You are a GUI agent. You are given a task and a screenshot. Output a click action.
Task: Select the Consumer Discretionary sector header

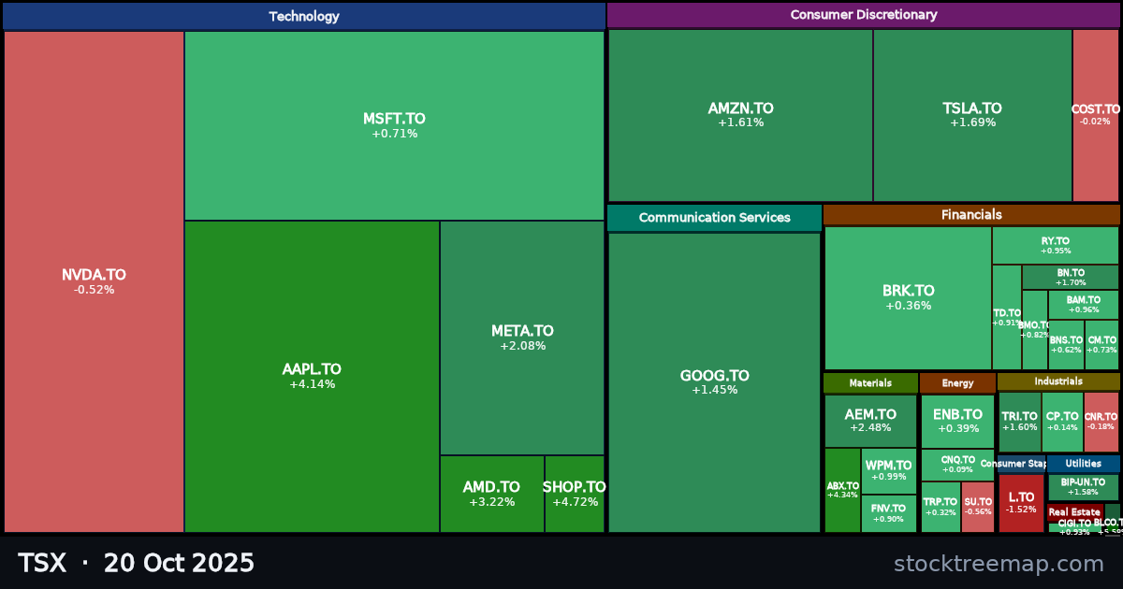click(864, 15)
